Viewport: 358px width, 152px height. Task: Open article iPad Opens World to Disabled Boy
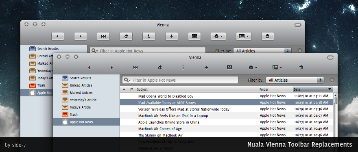[227, 96]
